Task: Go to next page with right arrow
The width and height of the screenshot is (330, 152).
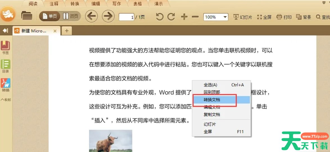Action: point(108,16)
